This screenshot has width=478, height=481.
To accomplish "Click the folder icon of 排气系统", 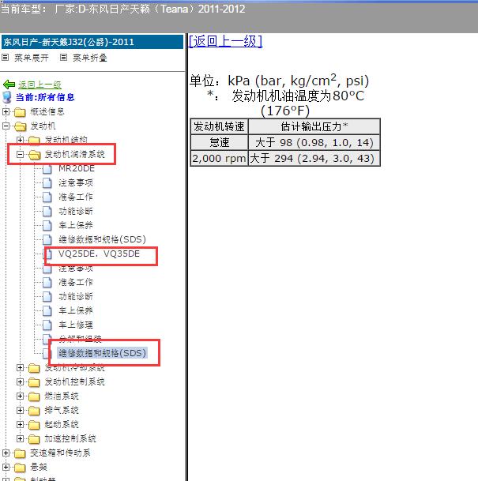I will (x=34, y=411).
